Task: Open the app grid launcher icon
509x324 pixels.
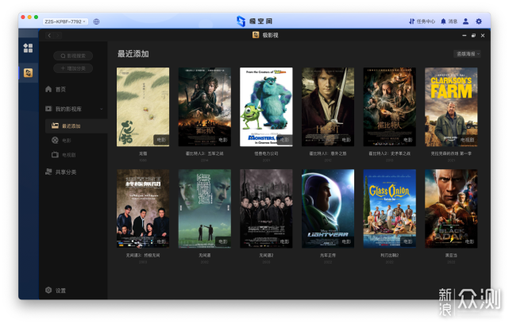Action: point(28,48)
